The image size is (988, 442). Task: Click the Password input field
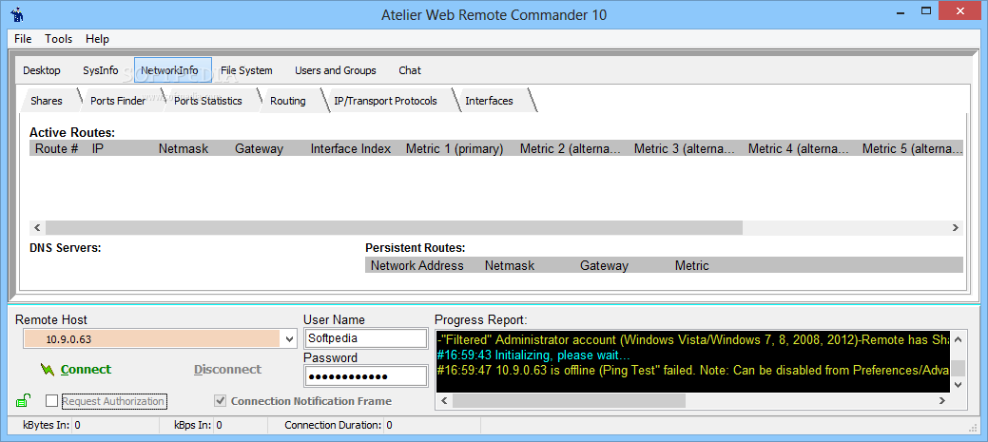point(365,376)
